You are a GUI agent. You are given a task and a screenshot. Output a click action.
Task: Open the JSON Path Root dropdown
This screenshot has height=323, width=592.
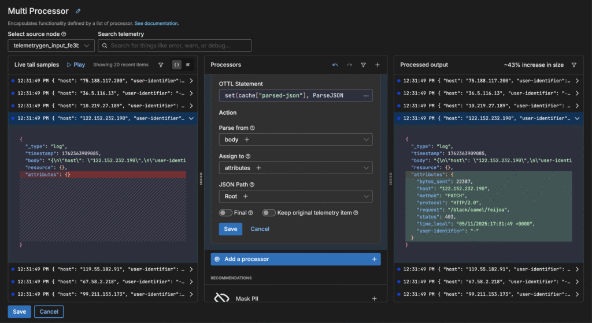point(295,197)
